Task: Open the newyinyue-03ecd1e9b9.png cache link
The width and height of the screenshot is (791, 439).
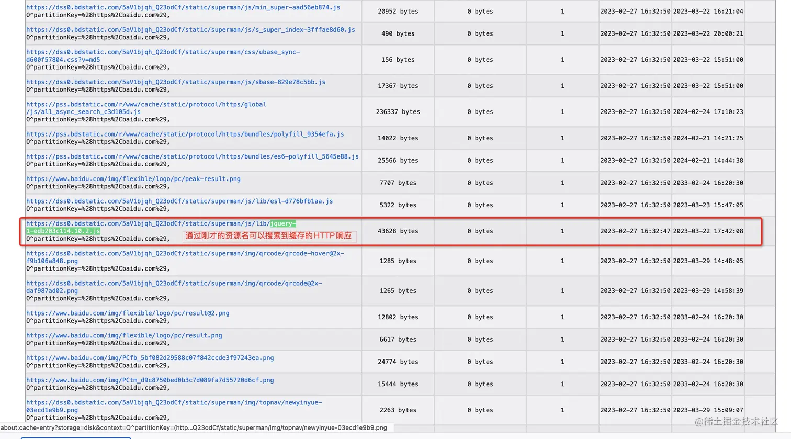Action: [174, 406]
